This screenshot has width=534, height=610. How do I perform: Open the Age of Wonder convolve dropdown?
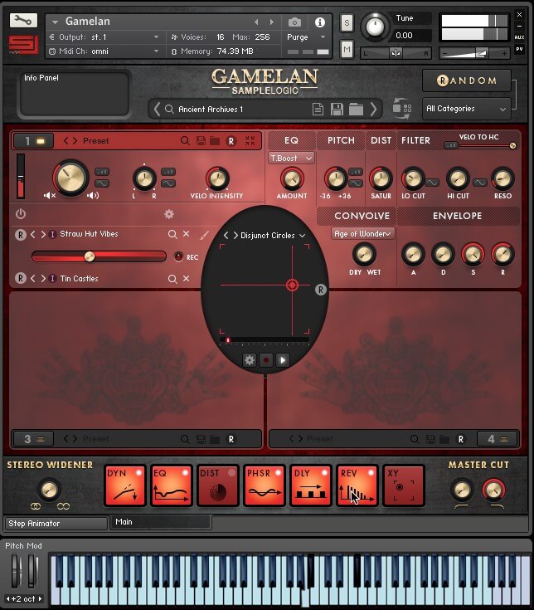coord(362,234)
